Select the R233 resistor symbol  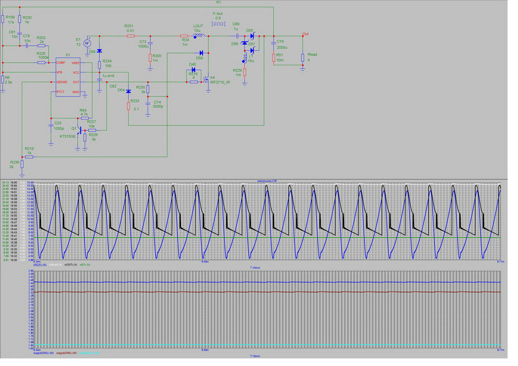click(128, 106)
